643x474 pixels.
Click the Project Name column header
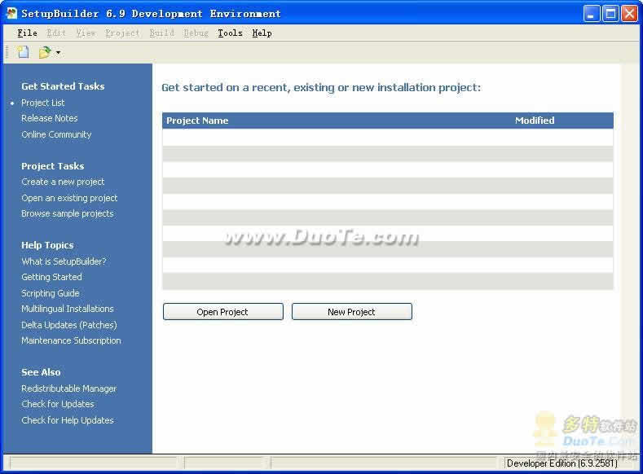click(197, 121)
